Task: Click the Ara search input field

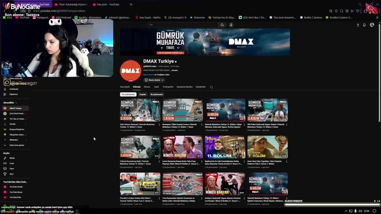Action: (x=183, y=25)
